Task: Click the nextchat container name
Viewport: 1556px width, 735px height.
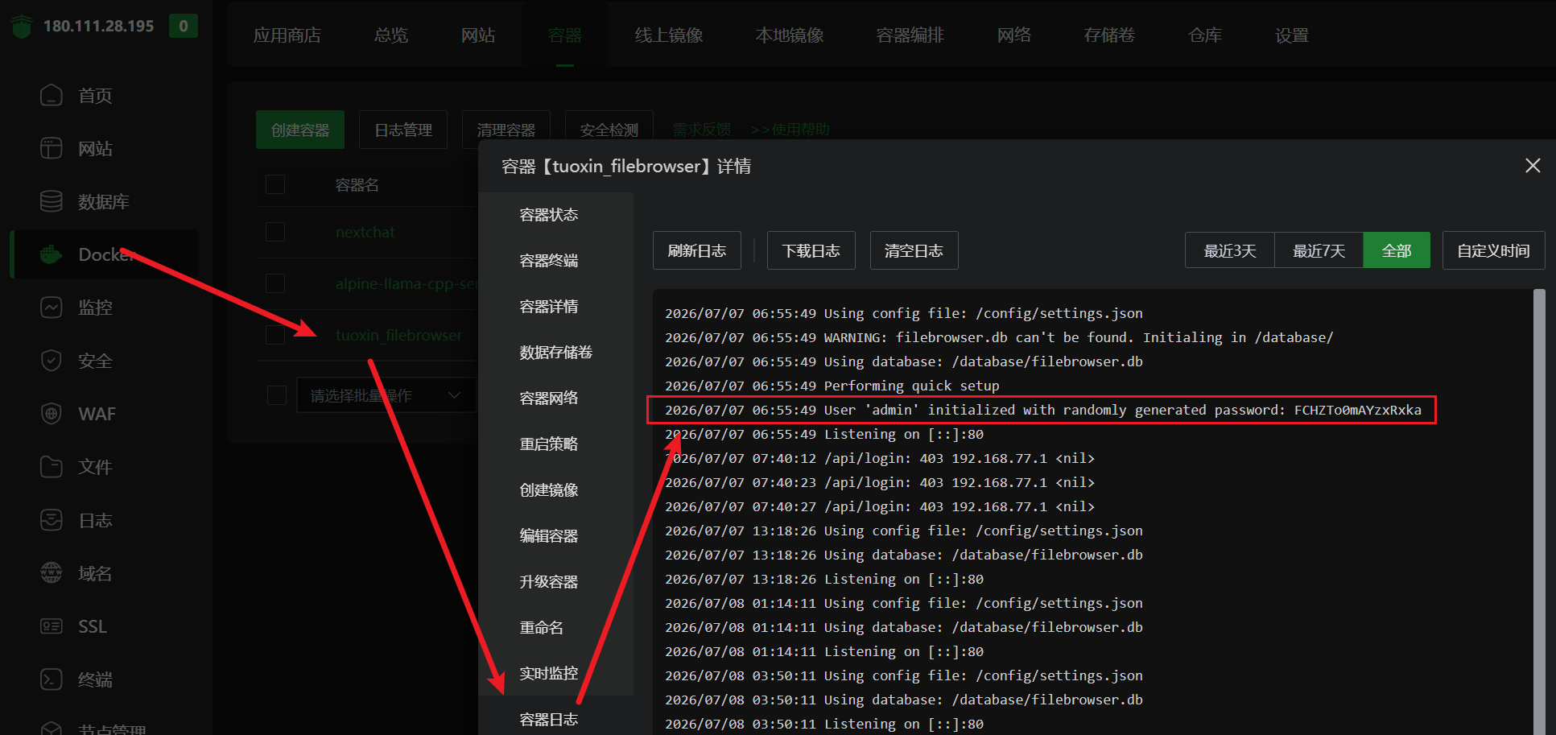Action: [x=365, y=233]
